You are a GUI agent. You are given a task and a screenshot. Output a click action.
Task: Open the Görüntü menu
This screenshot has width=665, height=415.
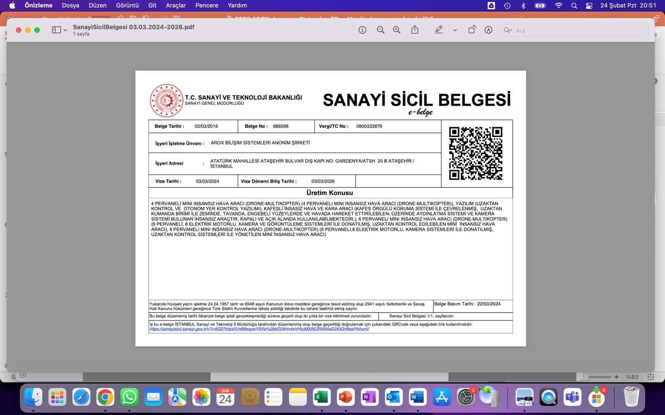click(127, 6)
